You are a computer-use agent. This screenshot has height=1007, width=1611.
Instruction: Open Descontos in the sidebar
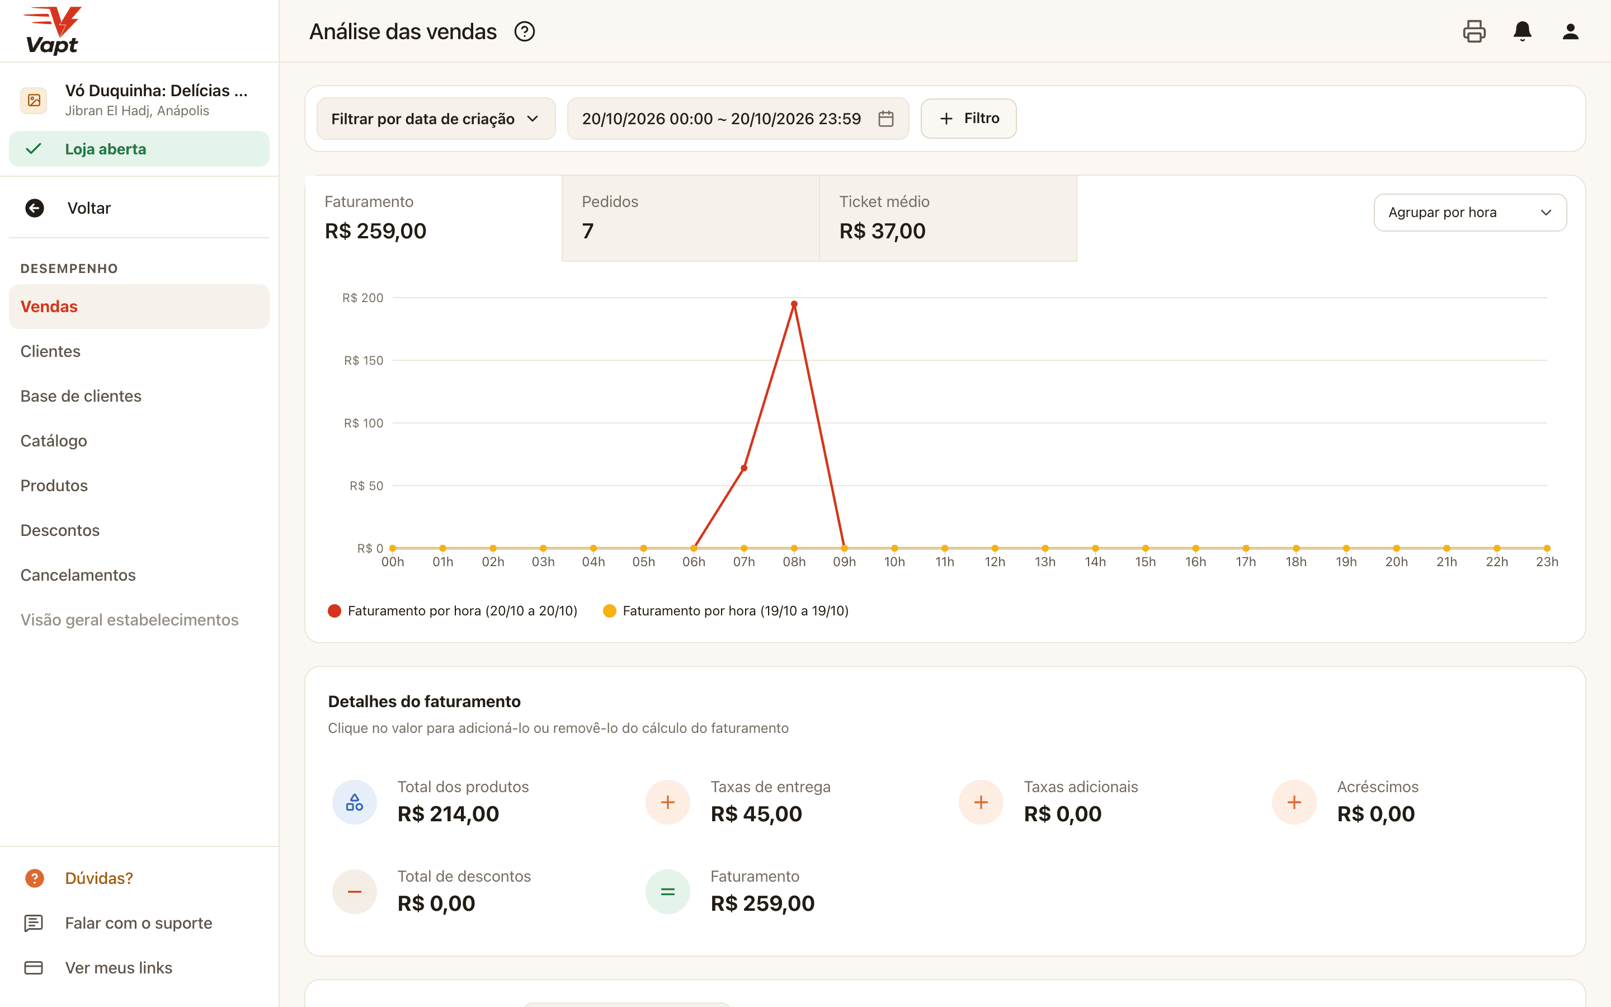[x=139, y=530]
